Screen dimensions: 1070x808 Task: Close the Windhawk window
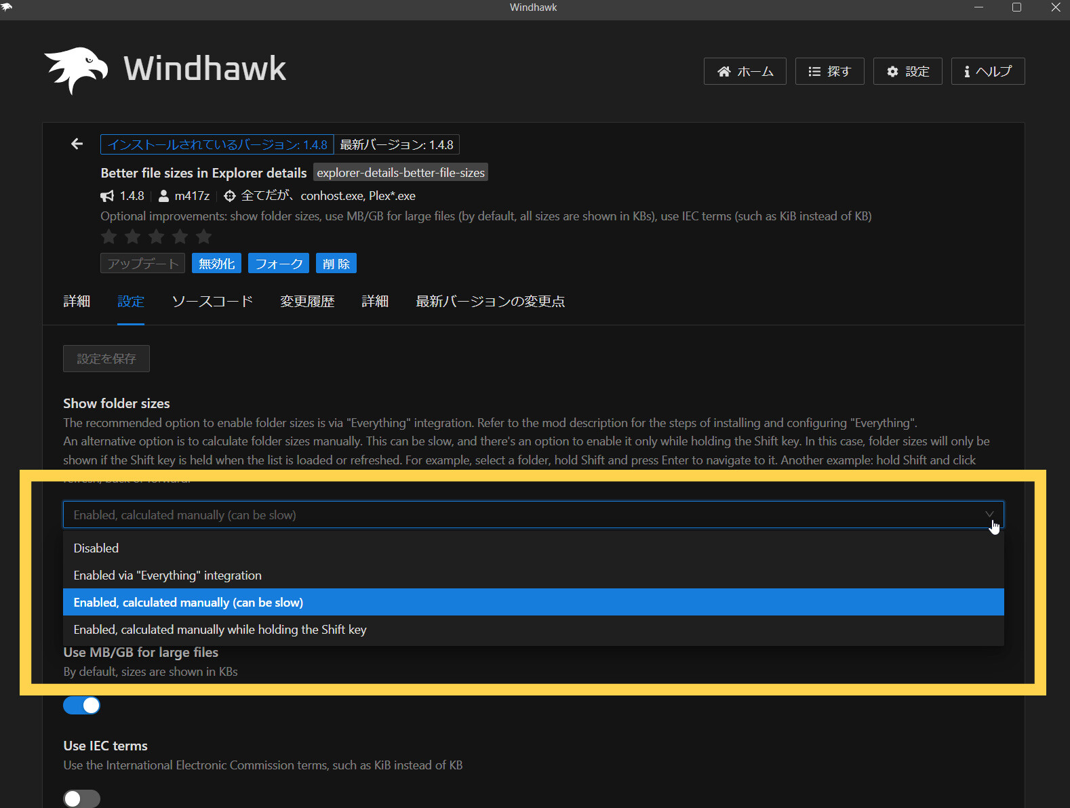click(1055, 7)
